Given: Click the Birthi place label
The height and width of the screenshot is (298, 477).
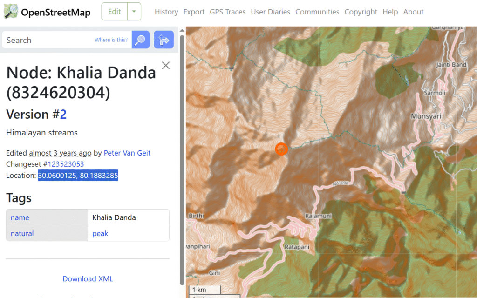Looking at the screenshot, I should tap(196, 216).
